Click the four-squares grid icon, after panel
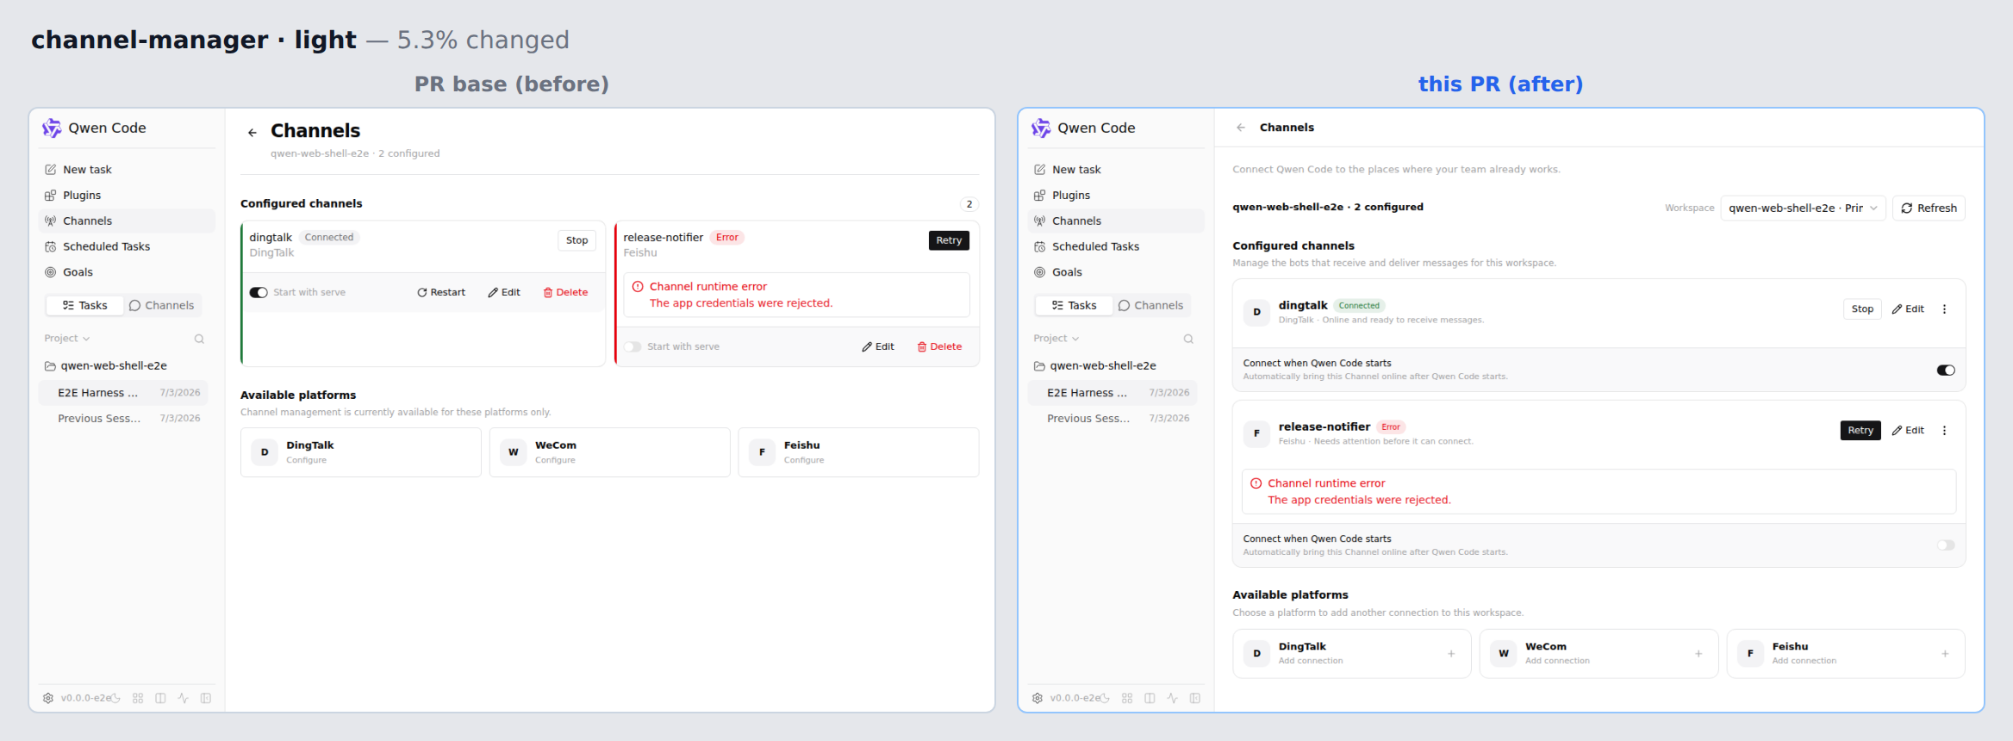 point(1127,698)
